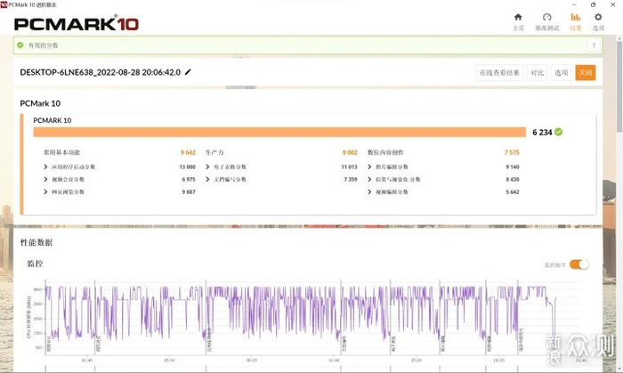
Task: Click the app start-up score 13 000
Action: coord(187,166)
